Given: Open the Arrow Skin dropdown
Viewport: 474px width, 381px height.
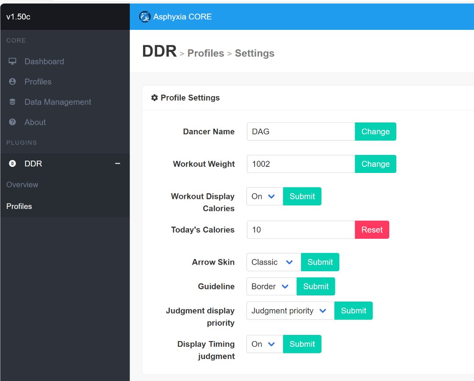Looking at the screenshot, I should 273,262.
